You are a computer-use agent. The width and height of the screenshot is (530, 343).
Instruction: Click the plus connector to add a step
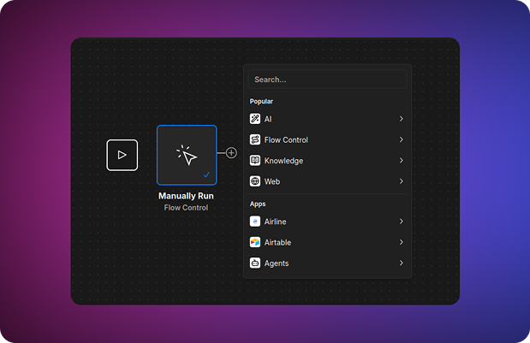point(231,153)
